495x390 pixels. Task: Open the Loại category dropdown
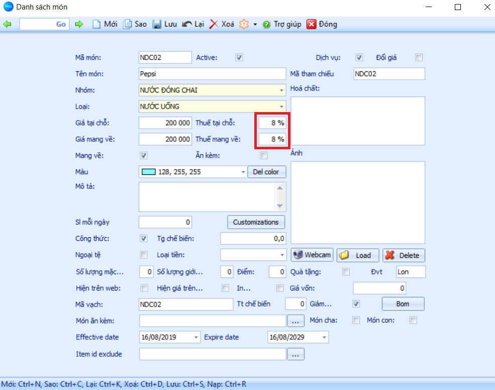coord(281,107)
